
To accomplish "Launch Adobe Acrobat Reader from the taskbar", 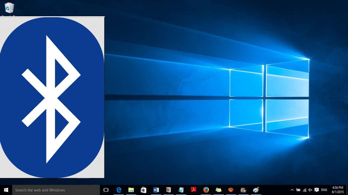I will [x=194, y=190].
